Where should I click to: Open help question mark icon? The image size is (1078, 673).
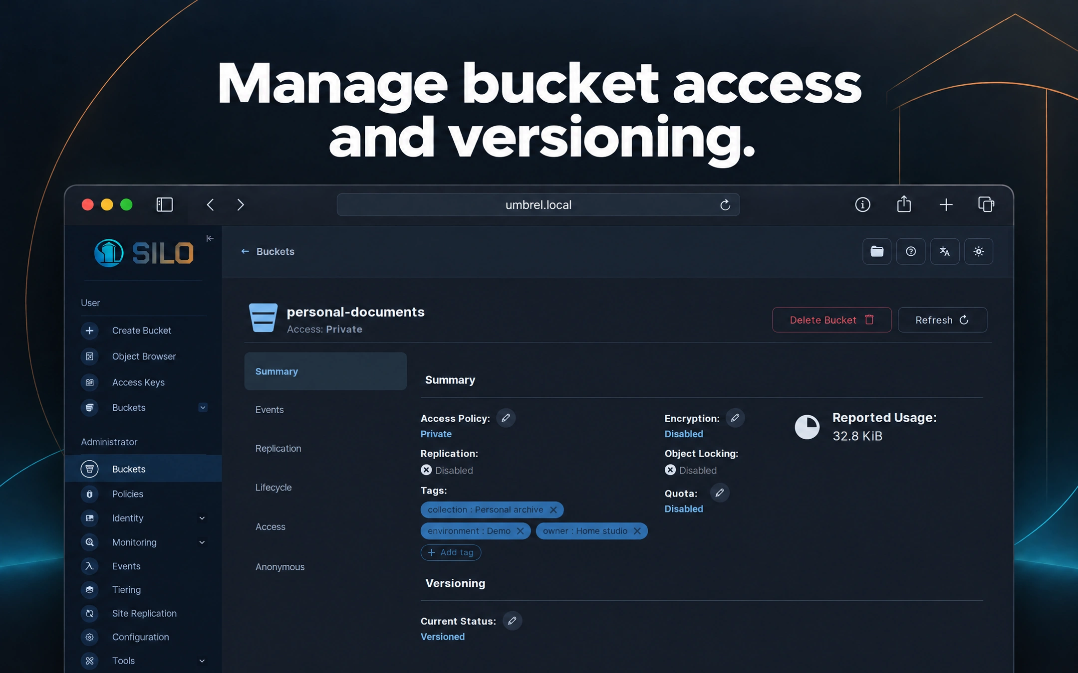911,251
